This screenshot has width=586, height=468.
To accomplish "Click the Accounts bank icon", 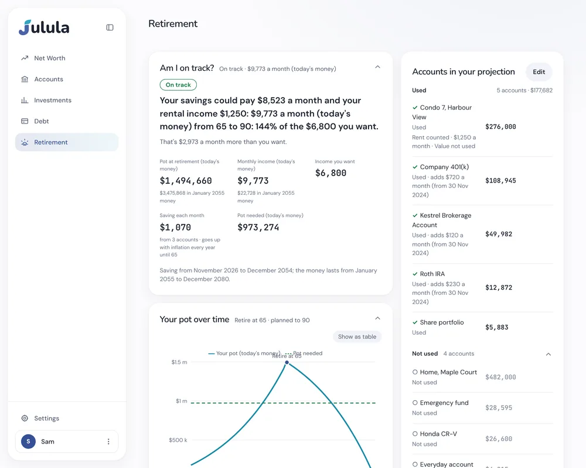I will coord(25,79).
